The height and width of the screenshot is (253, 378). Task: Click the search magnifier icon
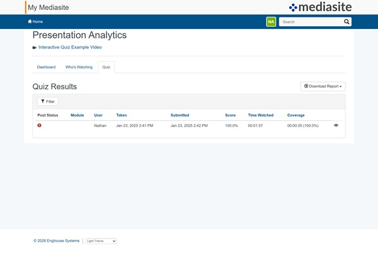pyautogui.click(x=346, y=21)
